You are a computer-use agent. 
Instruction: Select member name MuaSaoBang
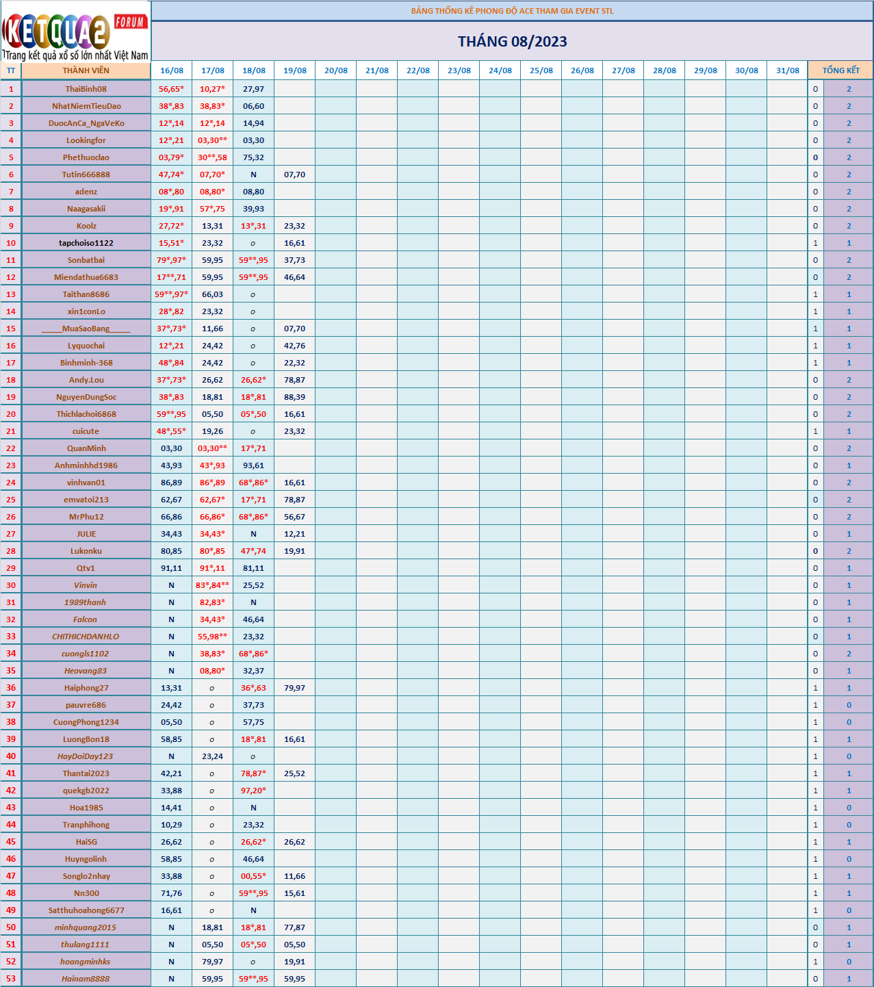[x=86, y=329]
